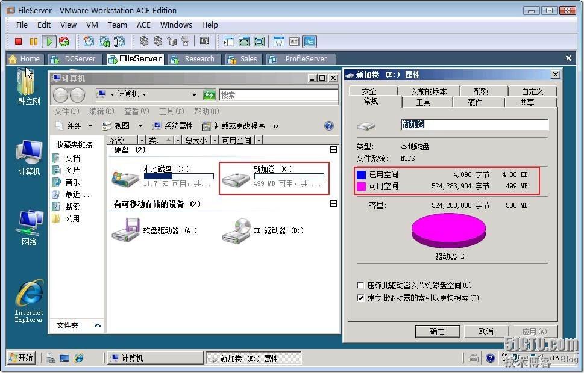Click the 取消 button

[x=486, y=331]
